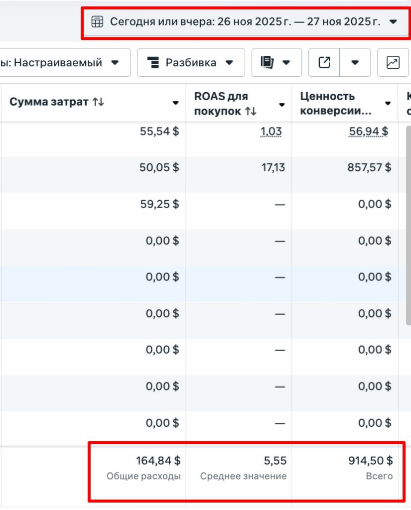The width and height of the screenshot is (411, 510).
Task: Open the charts view icon
Action: click(x=393, y=62)
